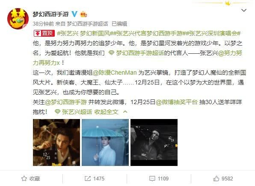
Task: Open the 张艺兴超话 super topic link
Action: (74, 112)
